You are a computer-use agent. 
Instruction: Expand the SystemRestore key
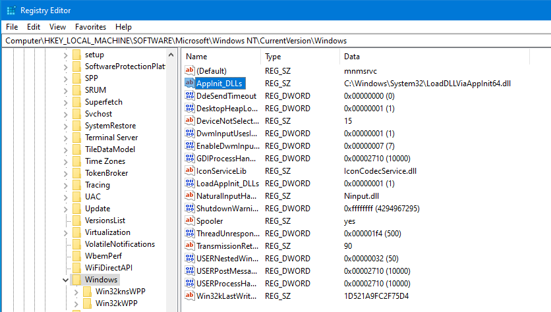(65, 126)
